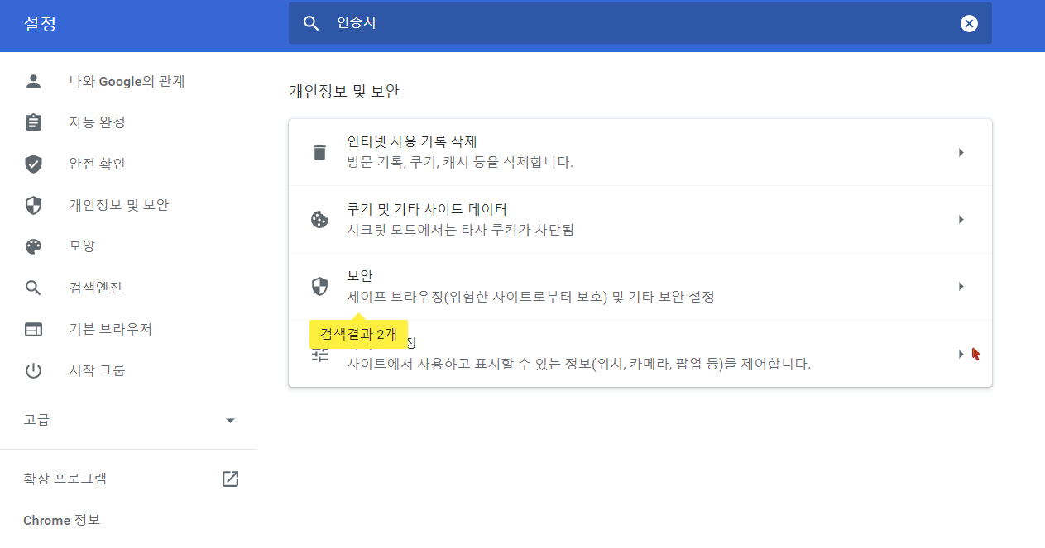Click the 세이프 브라우징 description text
Viewport: 1045px width, 548px height.
pyautogui.click(x=531, y=297)
